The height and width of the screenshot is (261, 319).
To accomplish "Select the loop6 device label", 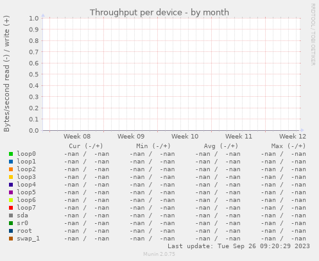I will click(x=26, y=200).
